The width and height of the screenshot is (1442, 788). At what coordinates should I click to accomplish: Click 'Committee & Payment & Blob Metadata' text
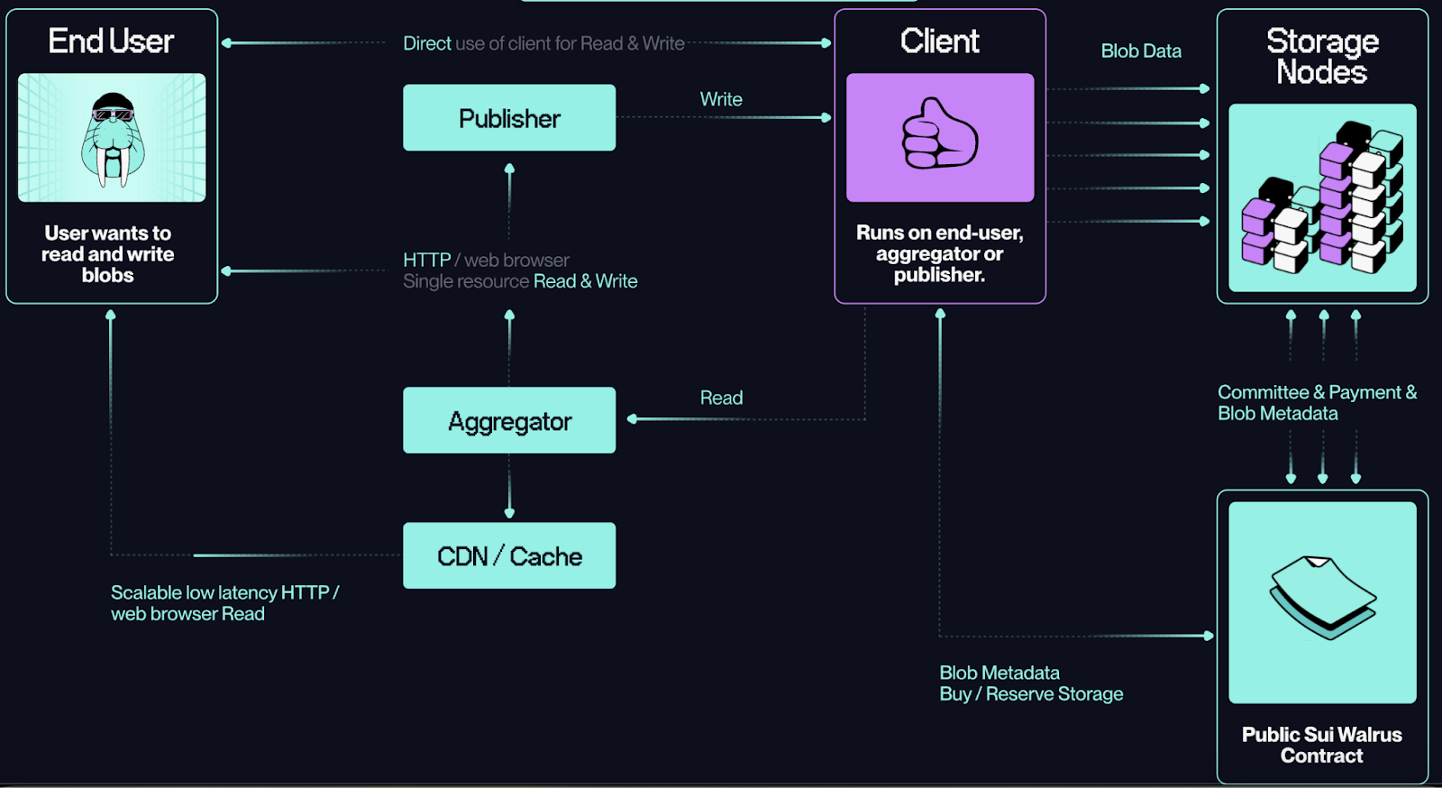(1316, 403)
